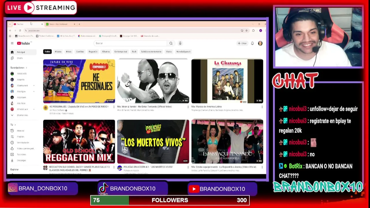Click the YouTube logo
The image size is (370, 208).
(x=23, y=43)
